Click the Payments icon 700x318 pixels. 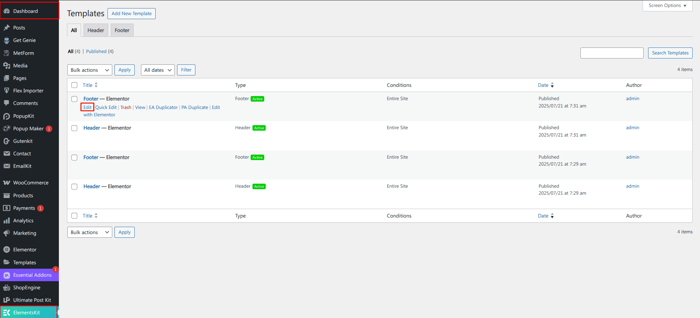point(7,208)
